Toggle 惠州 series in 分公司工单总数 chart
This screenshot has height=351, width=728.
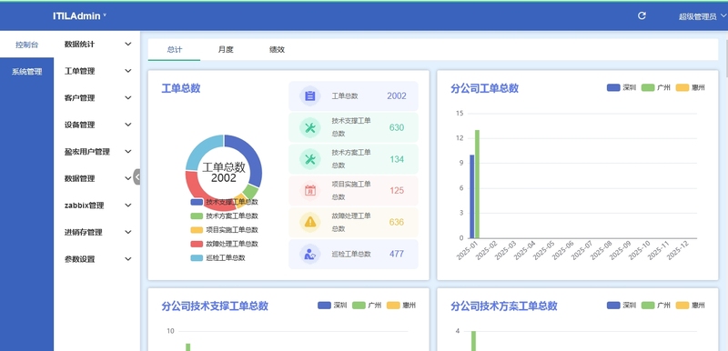[x=691, y=87]
